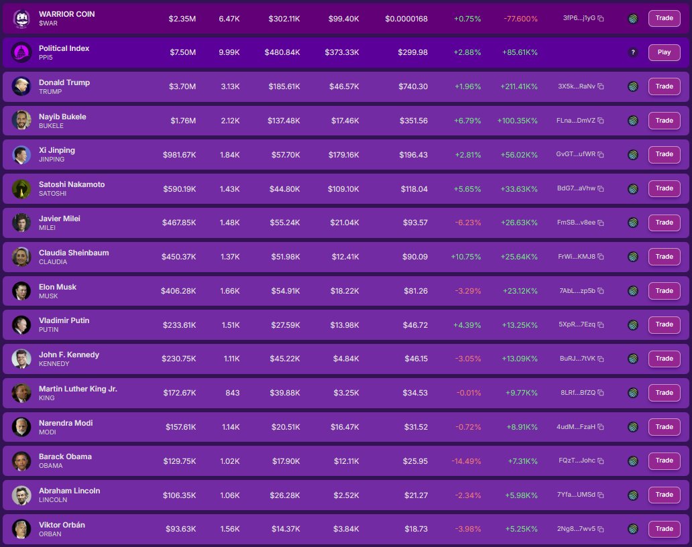The width and height of the screenshot is (692, 547).
Task: Trade the Elon Musk token
Action: click(665, 291)
